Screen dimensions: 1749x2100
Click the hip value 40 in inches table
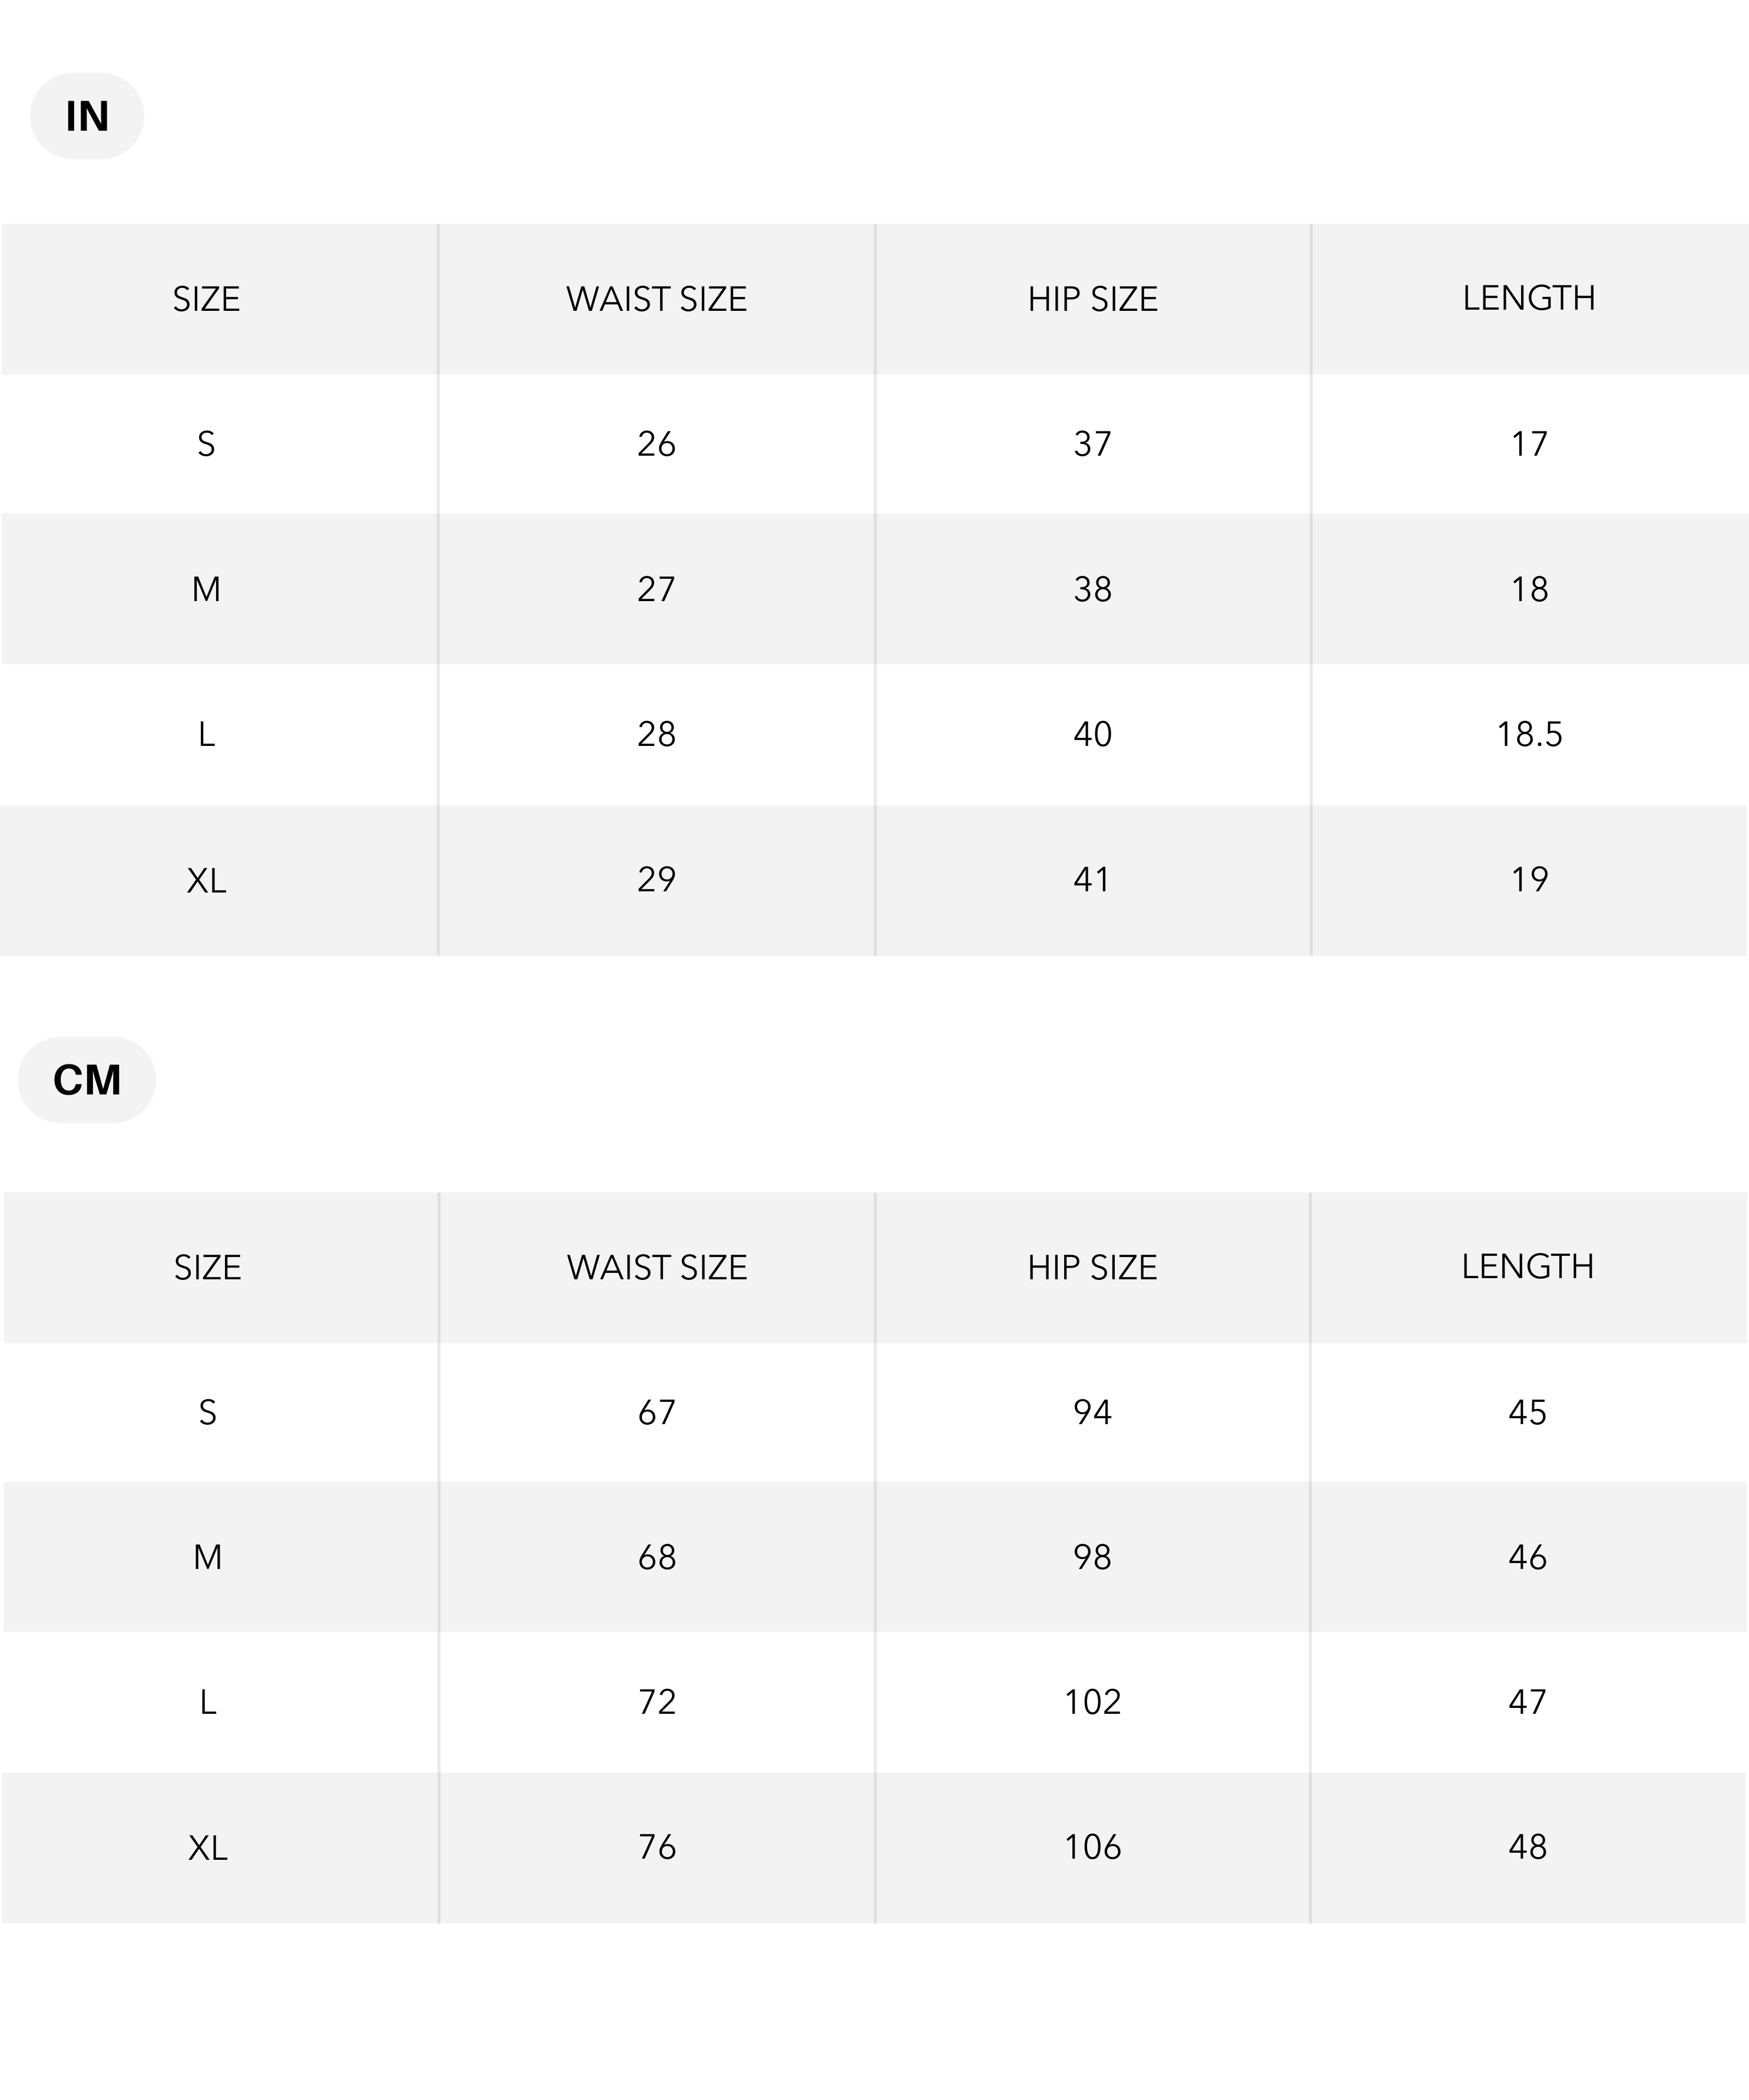point(1092,734)
